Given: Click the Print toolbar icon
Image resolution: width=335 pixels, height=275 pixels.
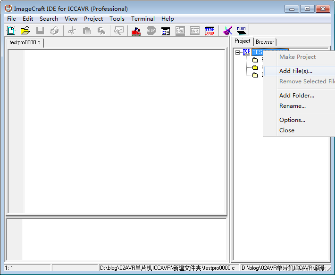Looking at the screenshot, I should (x=54, y=31).
